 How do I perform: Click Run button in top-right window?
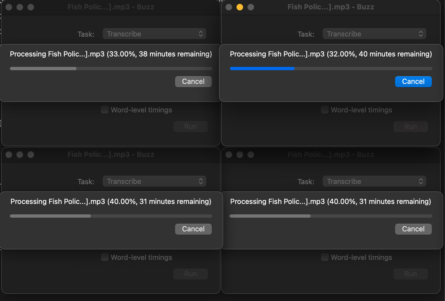pos(411,126)
